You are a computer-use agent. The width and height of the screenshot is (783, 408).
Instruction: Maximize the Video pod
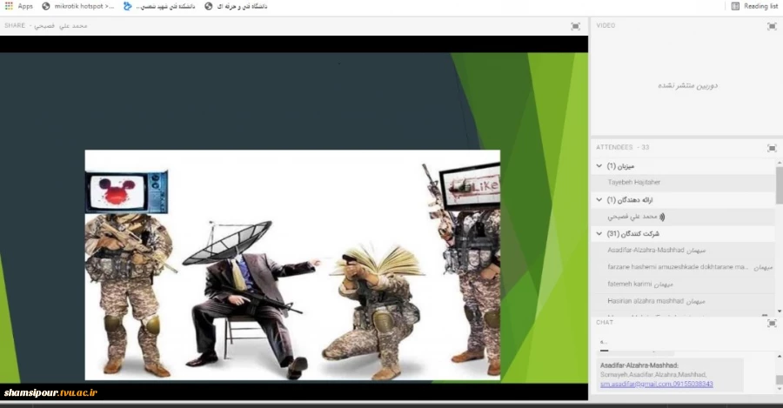(772, 26)
